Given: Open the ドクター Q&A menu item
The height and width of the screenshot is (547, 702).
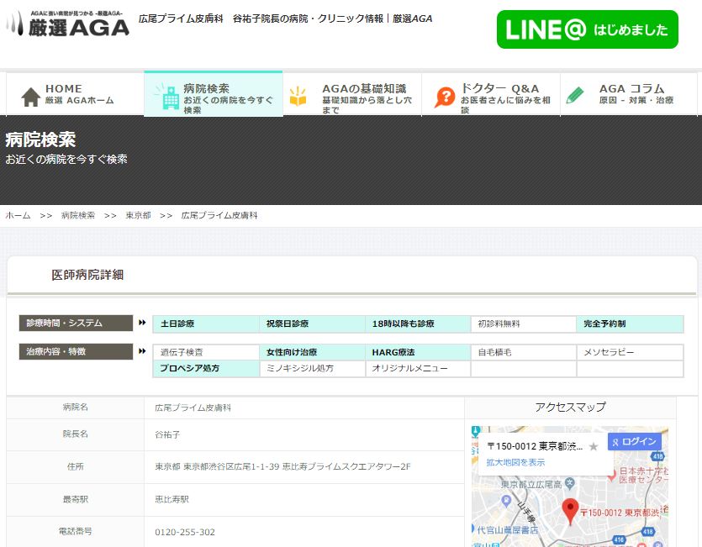Looking at the screenshot, I should (x=491, y=94).
